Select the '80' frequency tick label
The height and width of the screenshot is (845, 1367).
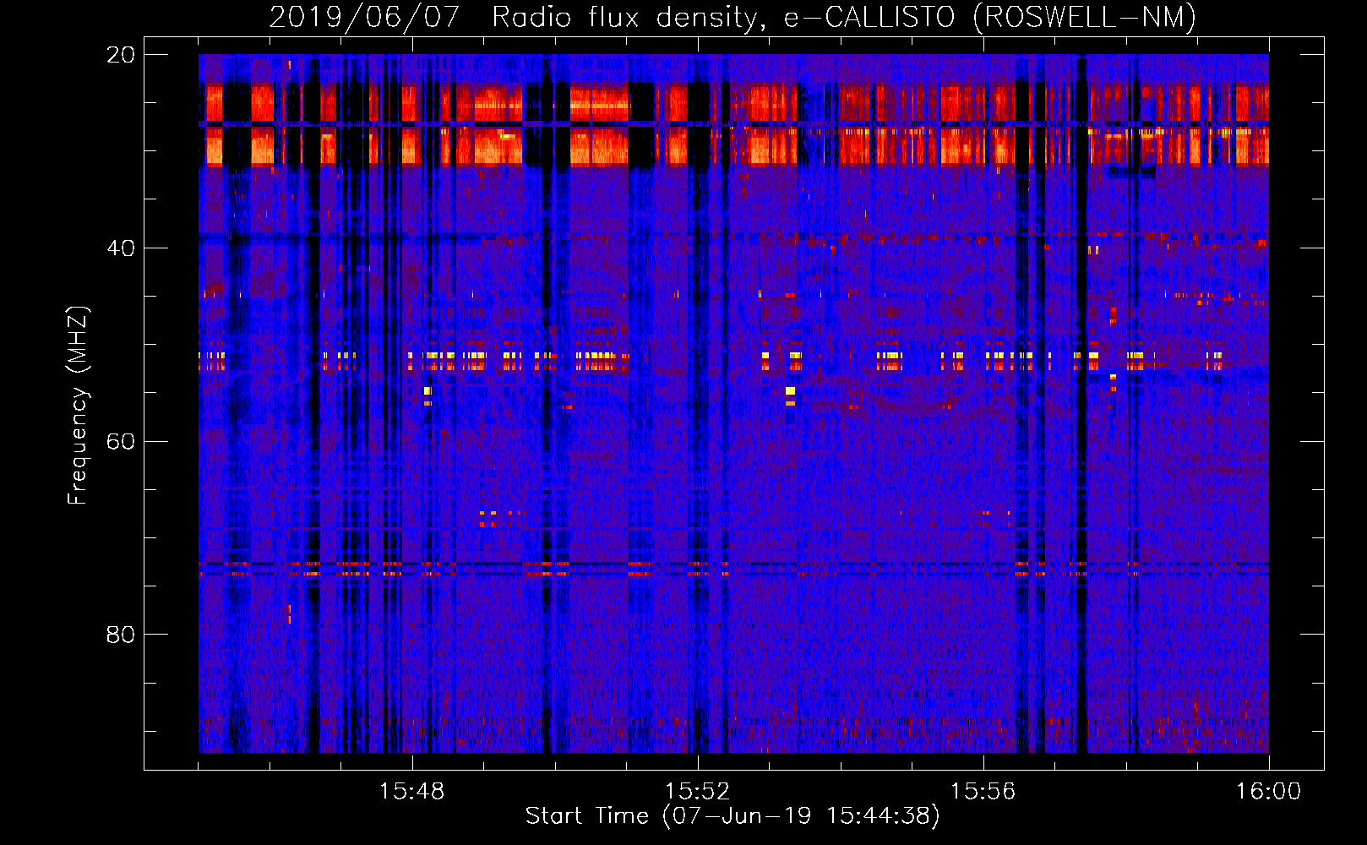(x=121, y=635)
